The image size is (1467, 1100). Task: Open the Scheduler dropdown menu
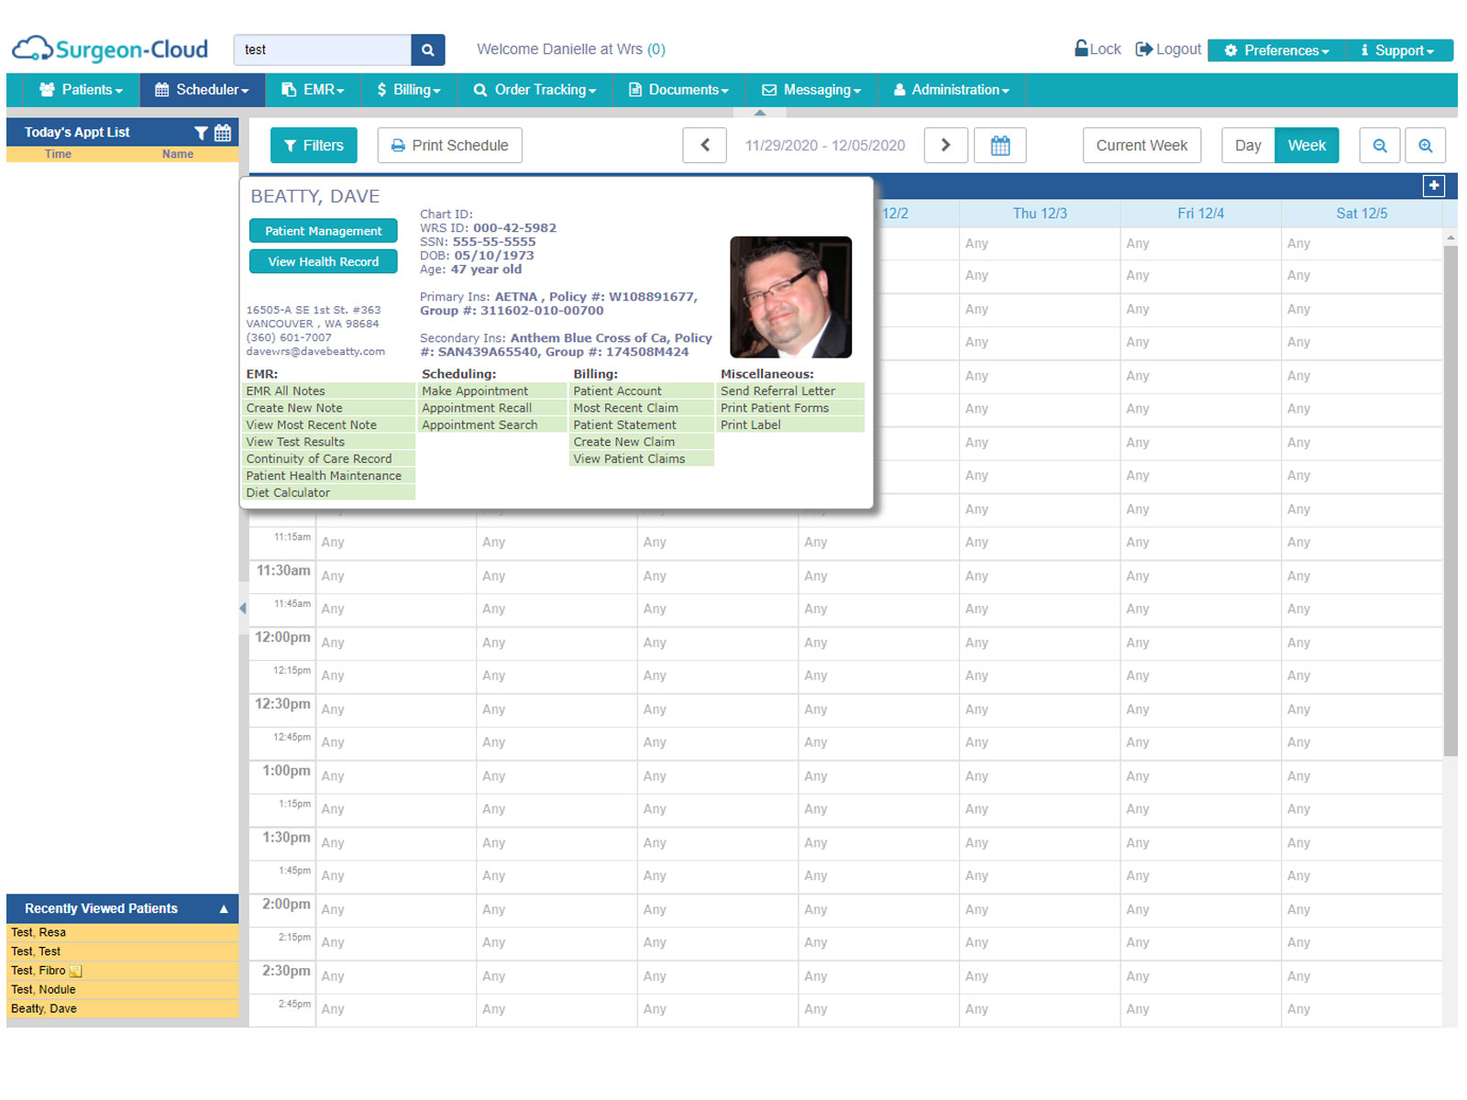[202, 90]
